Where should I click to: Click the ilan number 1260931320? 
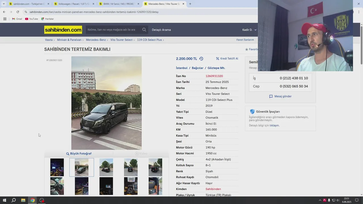214,76
